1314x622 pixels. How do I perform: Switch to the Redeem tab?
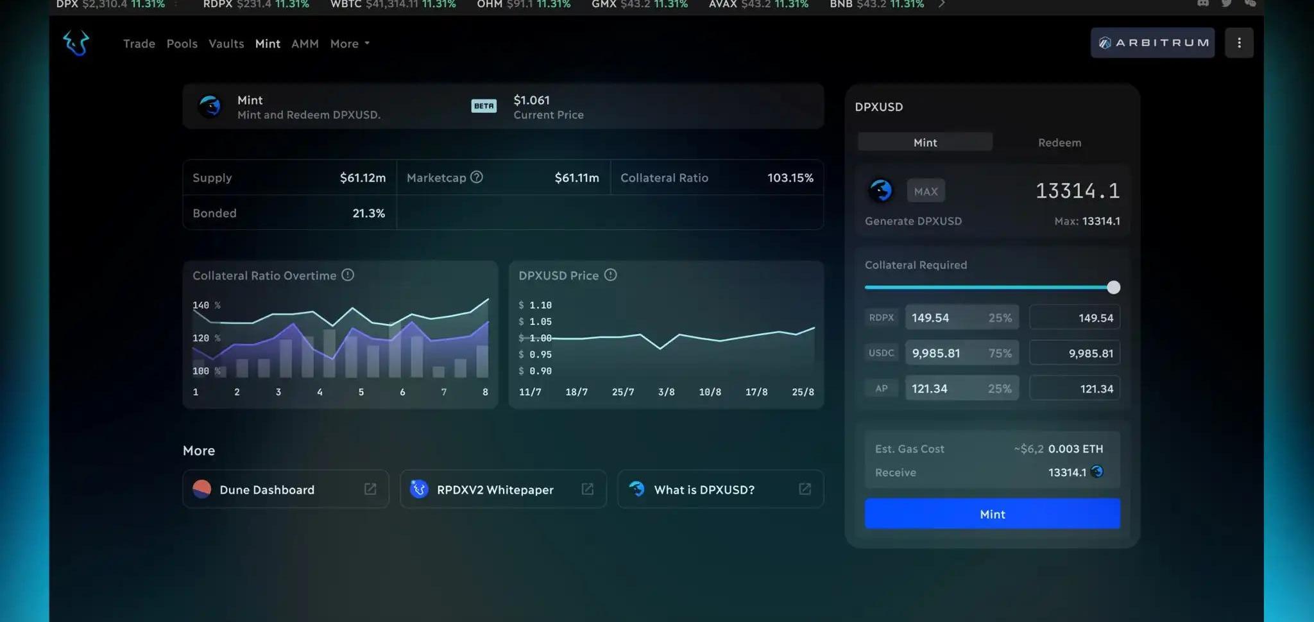click(1059, 143)
